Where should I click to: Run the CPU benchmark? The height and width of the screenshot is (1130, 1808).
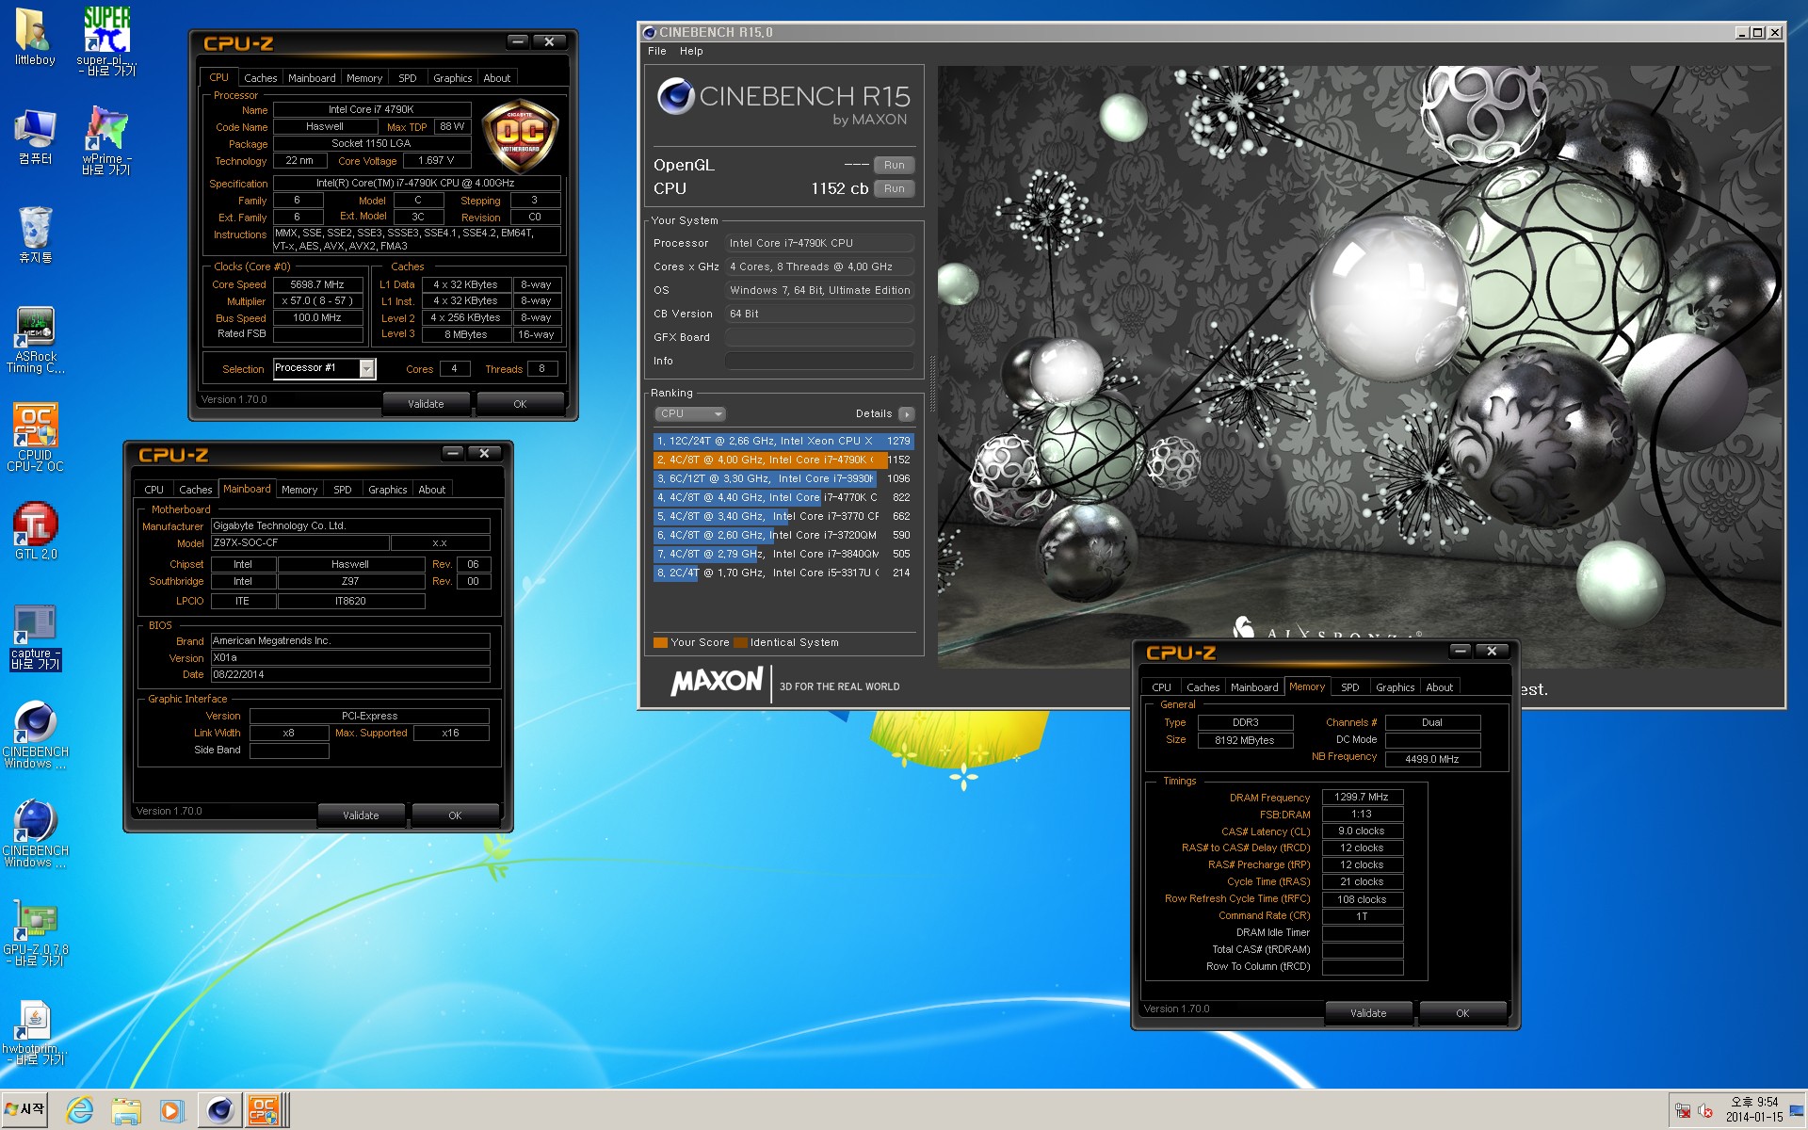[894, 188]
